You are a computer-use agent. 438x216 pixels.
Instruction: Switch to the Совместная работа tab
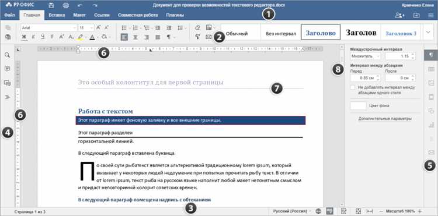pyautogui.click(x=138, y=15)
